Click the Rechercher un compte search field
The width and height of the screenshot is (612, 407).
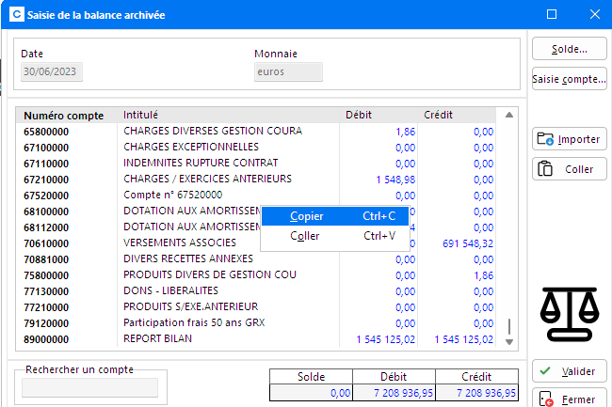(90, 387)
